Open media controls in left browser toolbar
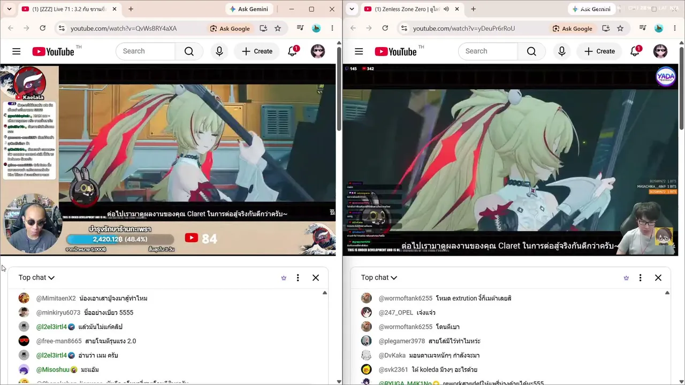 pyautogui.click(x=300, y=28)
